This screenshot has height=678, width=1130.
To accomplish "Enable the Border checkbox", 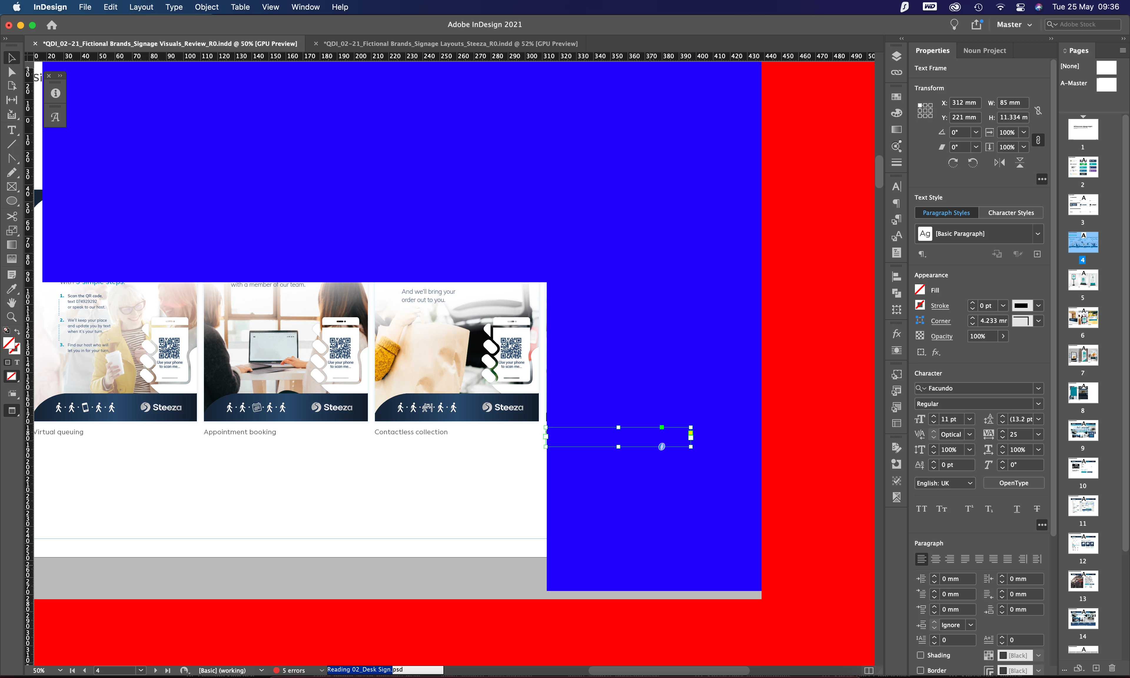I will (x=921, y=670).
